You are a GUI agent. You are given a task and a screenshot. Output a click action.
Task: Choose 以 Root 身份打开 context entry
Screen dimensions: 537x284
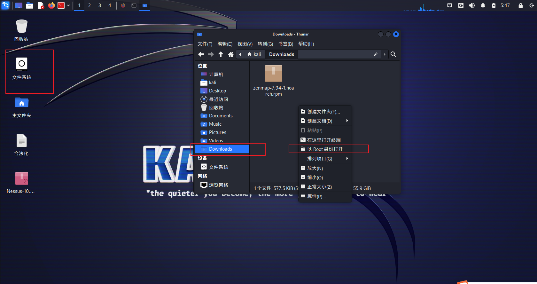[325, 149]
